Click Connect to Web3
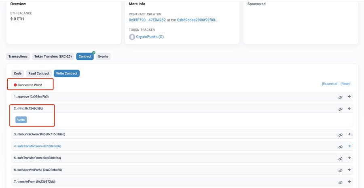364x188 pixels. point(30,85)
